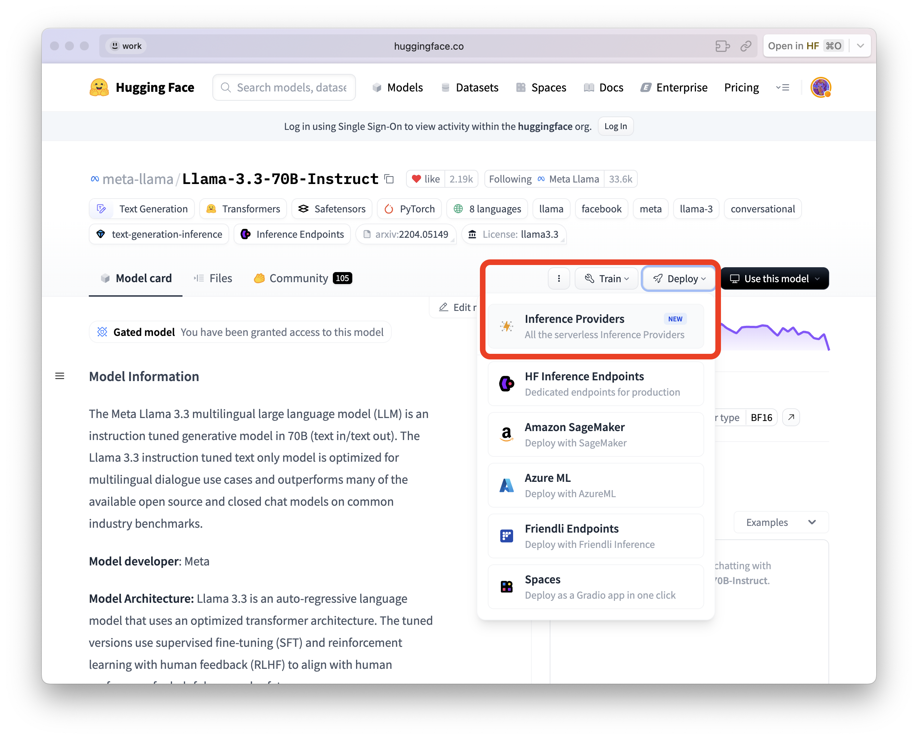Expand the Open in HF chevron

click(x=860, y=46)
